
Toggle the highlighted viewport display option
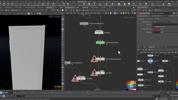coord(29,14)
